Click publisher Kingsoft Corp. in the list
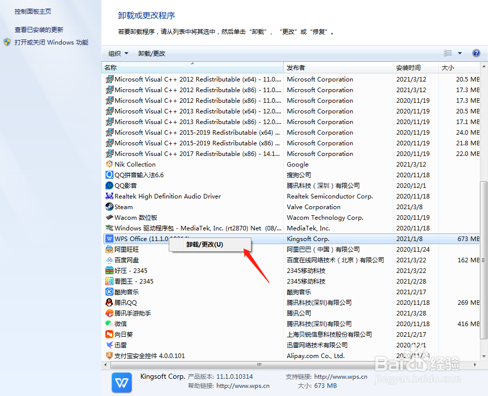Screen dimensions: 488x396 click(x=308, y=239)
